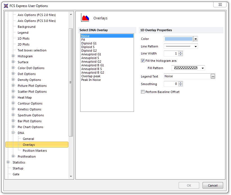The width and height of the screenshot is (231, 195).
Task: Enable Perform Baseline Offset checkbox
Action: [143, 92]
